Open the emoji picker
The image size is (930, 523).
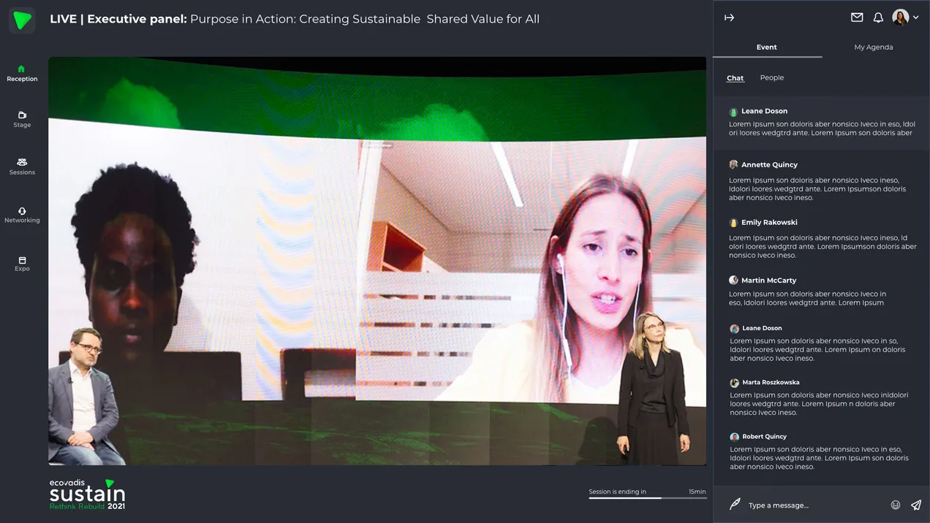896,505
